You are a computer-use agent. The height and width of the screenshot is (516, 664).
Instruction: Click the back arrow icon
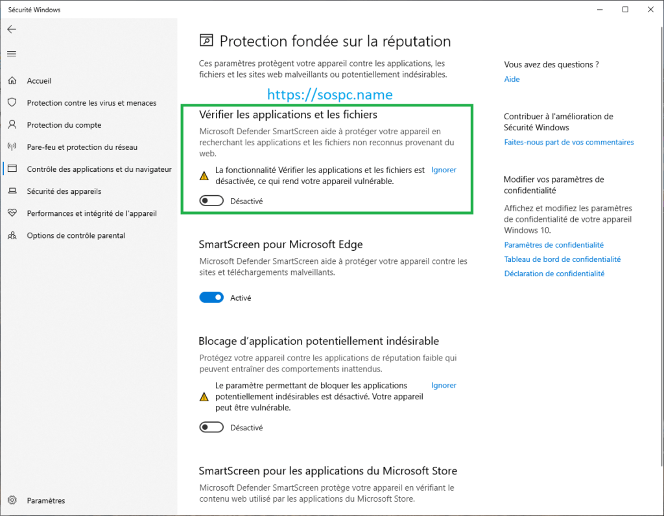pos(12,29)
